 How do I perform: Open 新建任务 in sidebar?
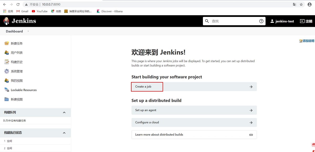[x=17, y=43]
